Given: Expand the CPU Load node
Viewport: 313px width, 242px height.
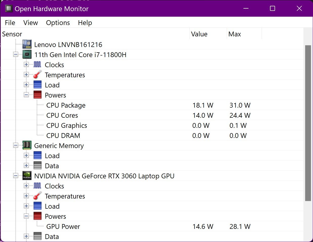Looking at the screenshot, I should point(26,85).
